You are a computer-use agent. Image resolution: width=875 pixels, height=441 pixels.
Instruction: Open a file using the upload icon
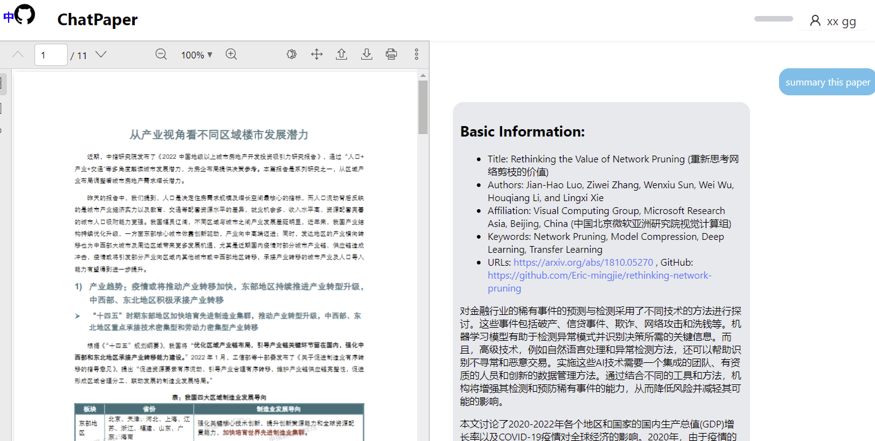click(x=342, y=54)
